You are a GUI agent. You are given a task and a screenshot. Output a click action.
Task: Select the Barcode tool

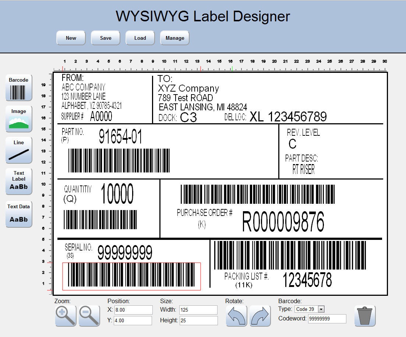point(19,88)
